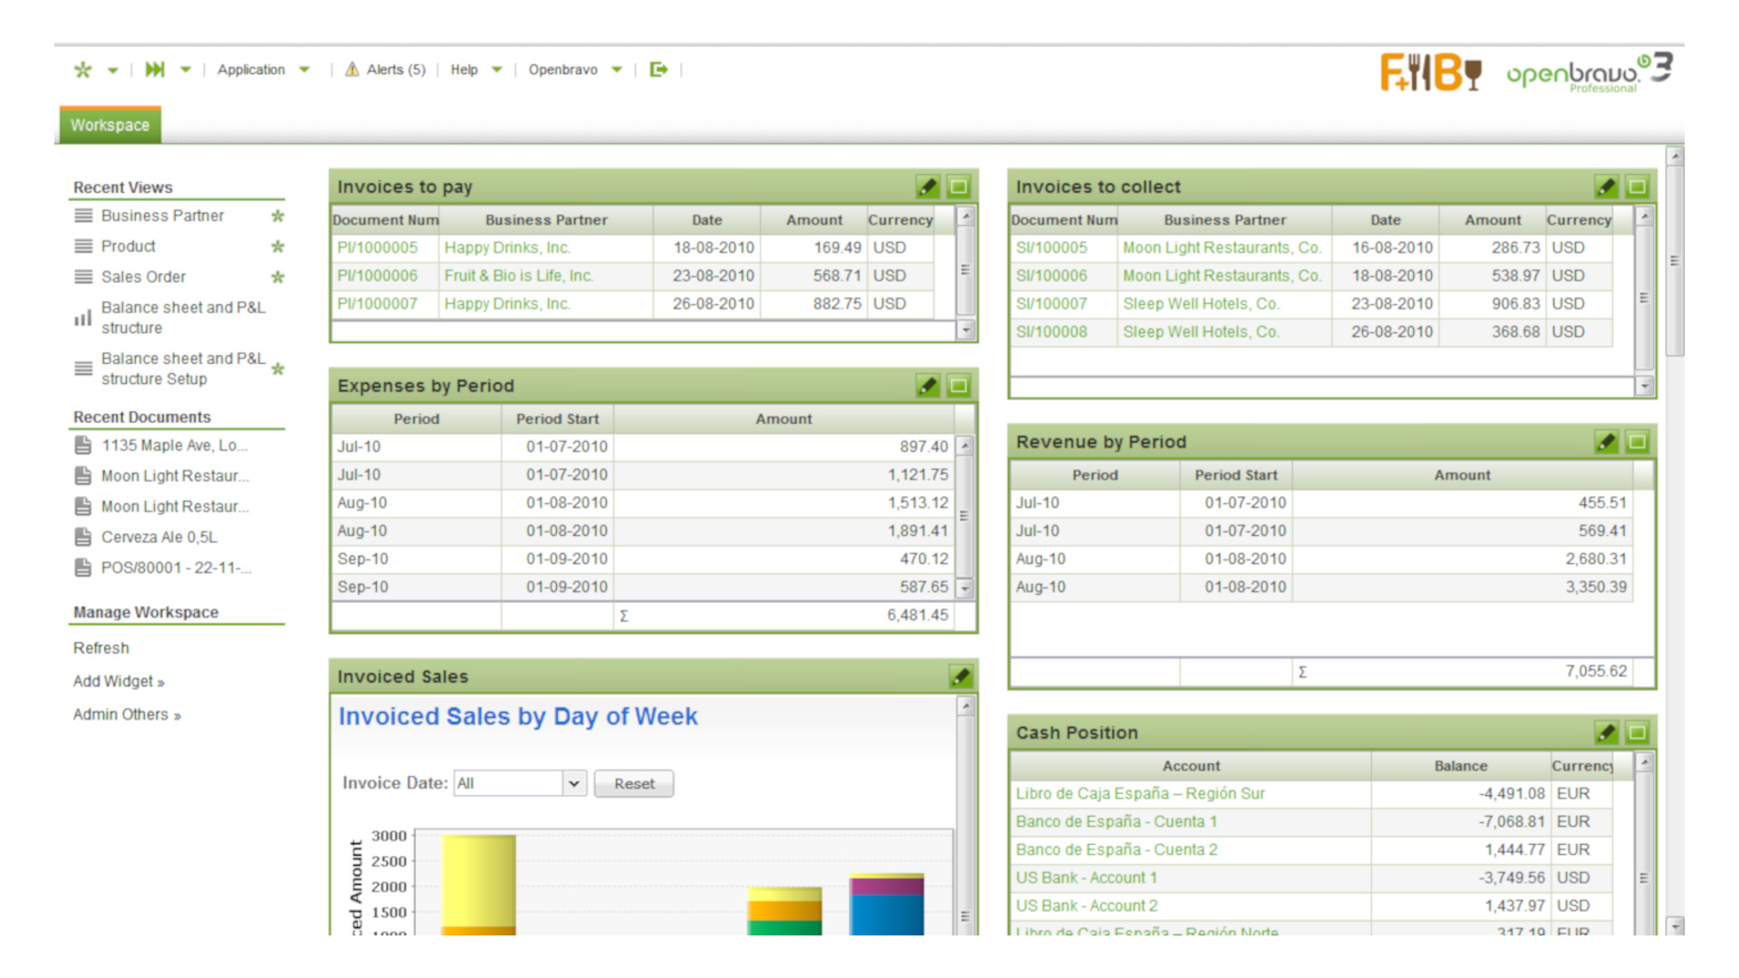The image size is (1739, 978).
Task: Click the Expenses by Period scrollbar down arrow
Action: pyautogui.click(x=964, y=587)
